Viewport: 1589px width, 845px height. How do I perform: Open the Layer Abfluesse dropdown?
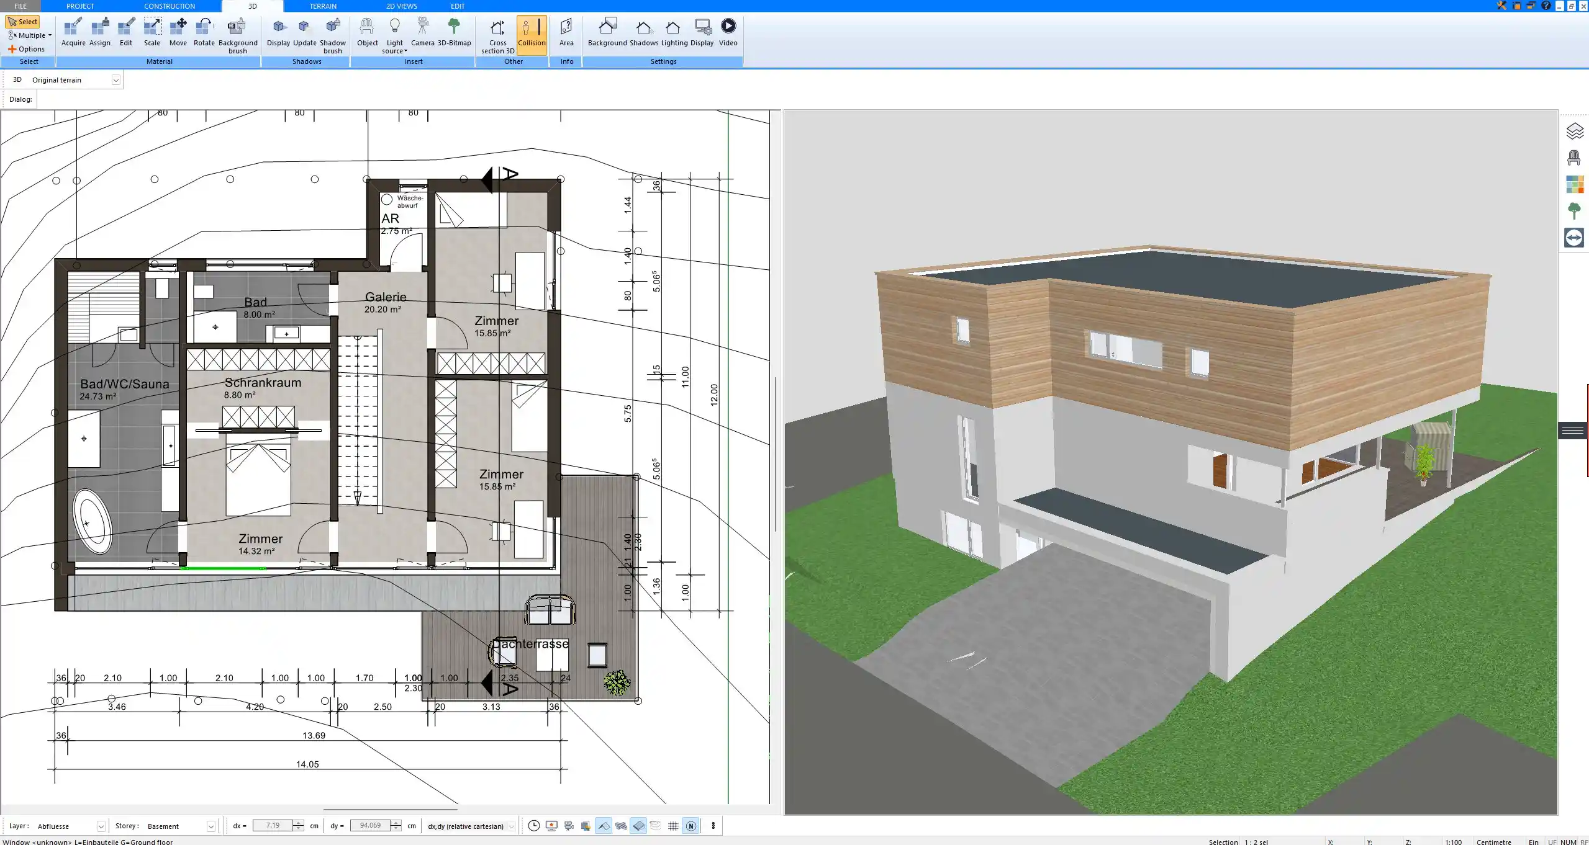pos(101,826)
